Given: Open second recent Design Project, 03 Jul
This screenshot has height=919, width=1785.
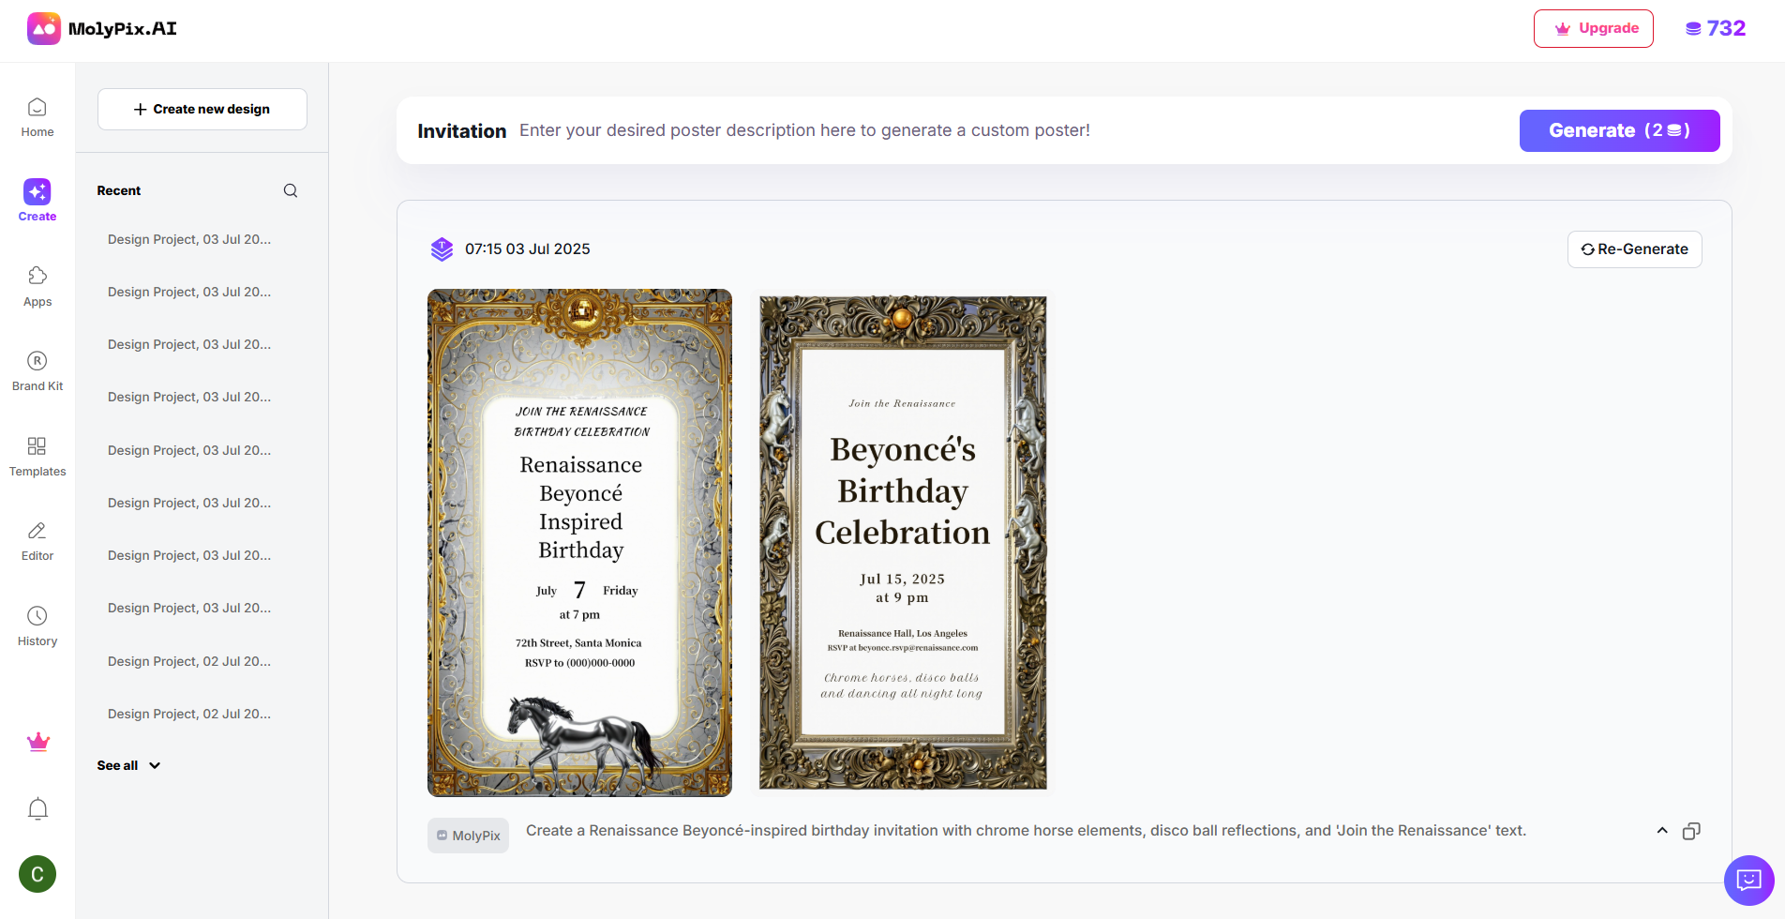Looking at the screenshot, I should click(189, 292).
